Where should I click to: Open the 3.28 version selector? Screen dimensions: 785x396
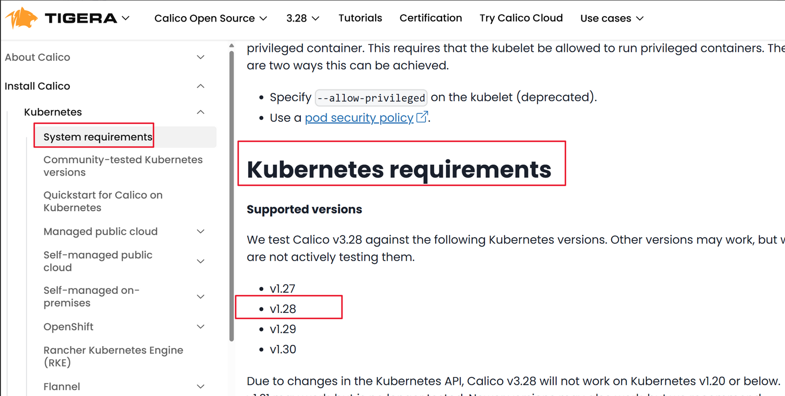click(x=302, y=19)
